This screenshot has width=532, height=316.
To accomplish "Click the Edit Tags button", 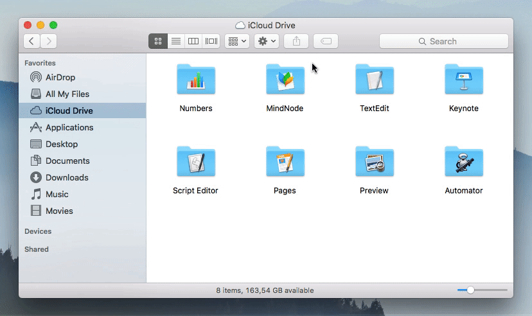I will [326, 41].
